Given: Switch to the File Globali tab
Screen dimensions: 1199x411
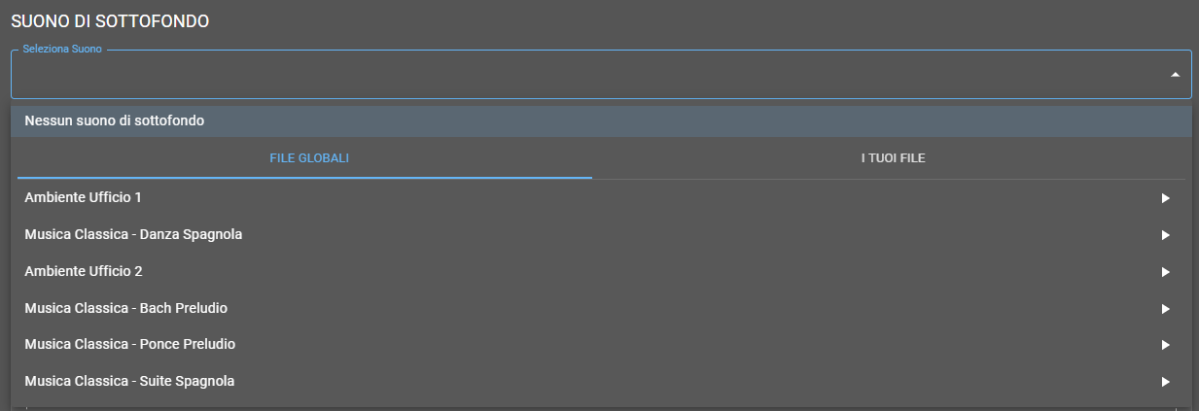Looking at the screenshot, I should point(309,158).
